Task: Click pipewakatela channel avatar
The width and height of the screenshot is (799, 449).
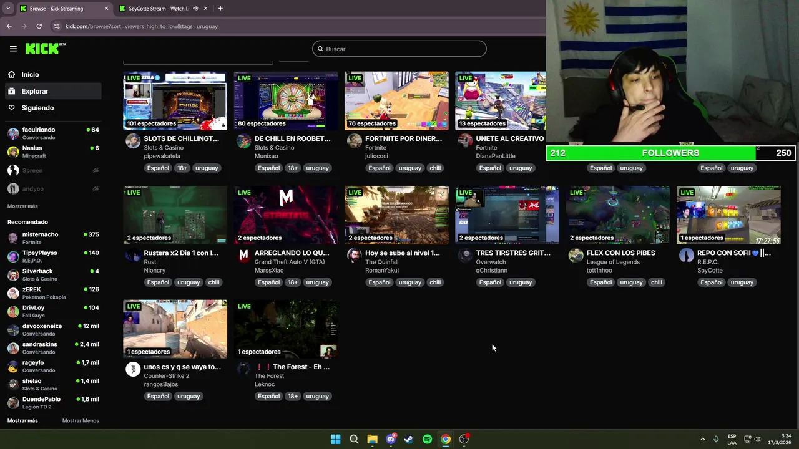Action: (x=133, y=141)
